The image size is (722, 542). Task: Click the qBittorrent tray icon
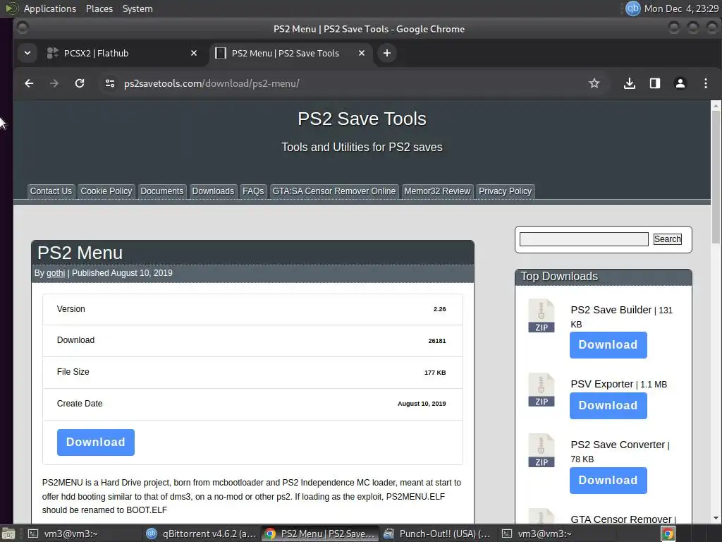point(632,8)
